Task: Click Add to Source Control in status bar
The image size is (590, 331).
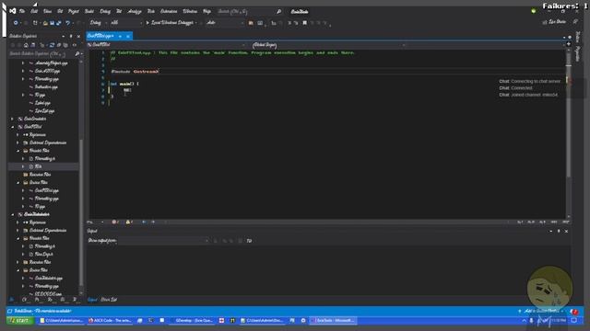Action: coord(541,311)
